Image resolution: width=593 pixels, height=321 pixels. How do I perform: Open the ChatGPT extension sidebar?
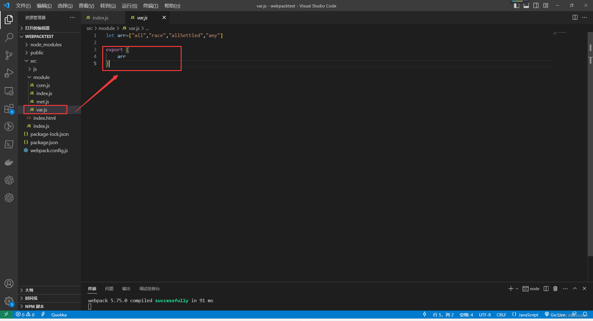(9, 180)
